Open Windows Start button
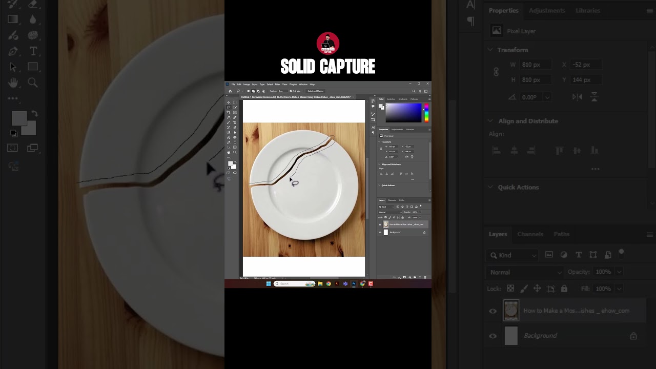 268,283
